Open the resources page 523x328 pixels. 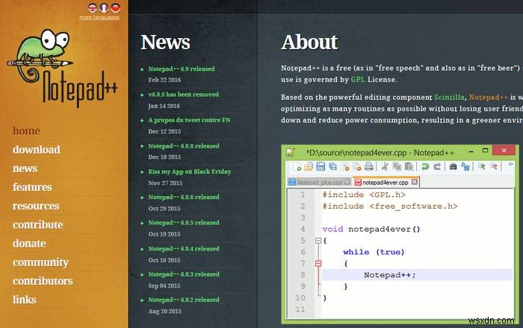(36, 206)
